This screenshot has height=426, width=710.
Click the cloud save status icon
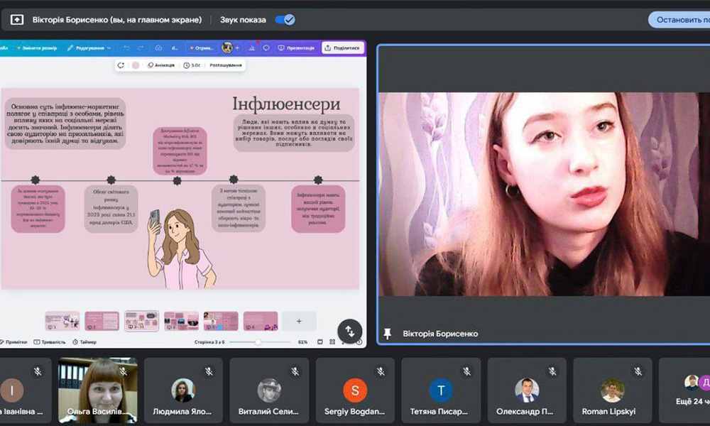tap(160, 48)
